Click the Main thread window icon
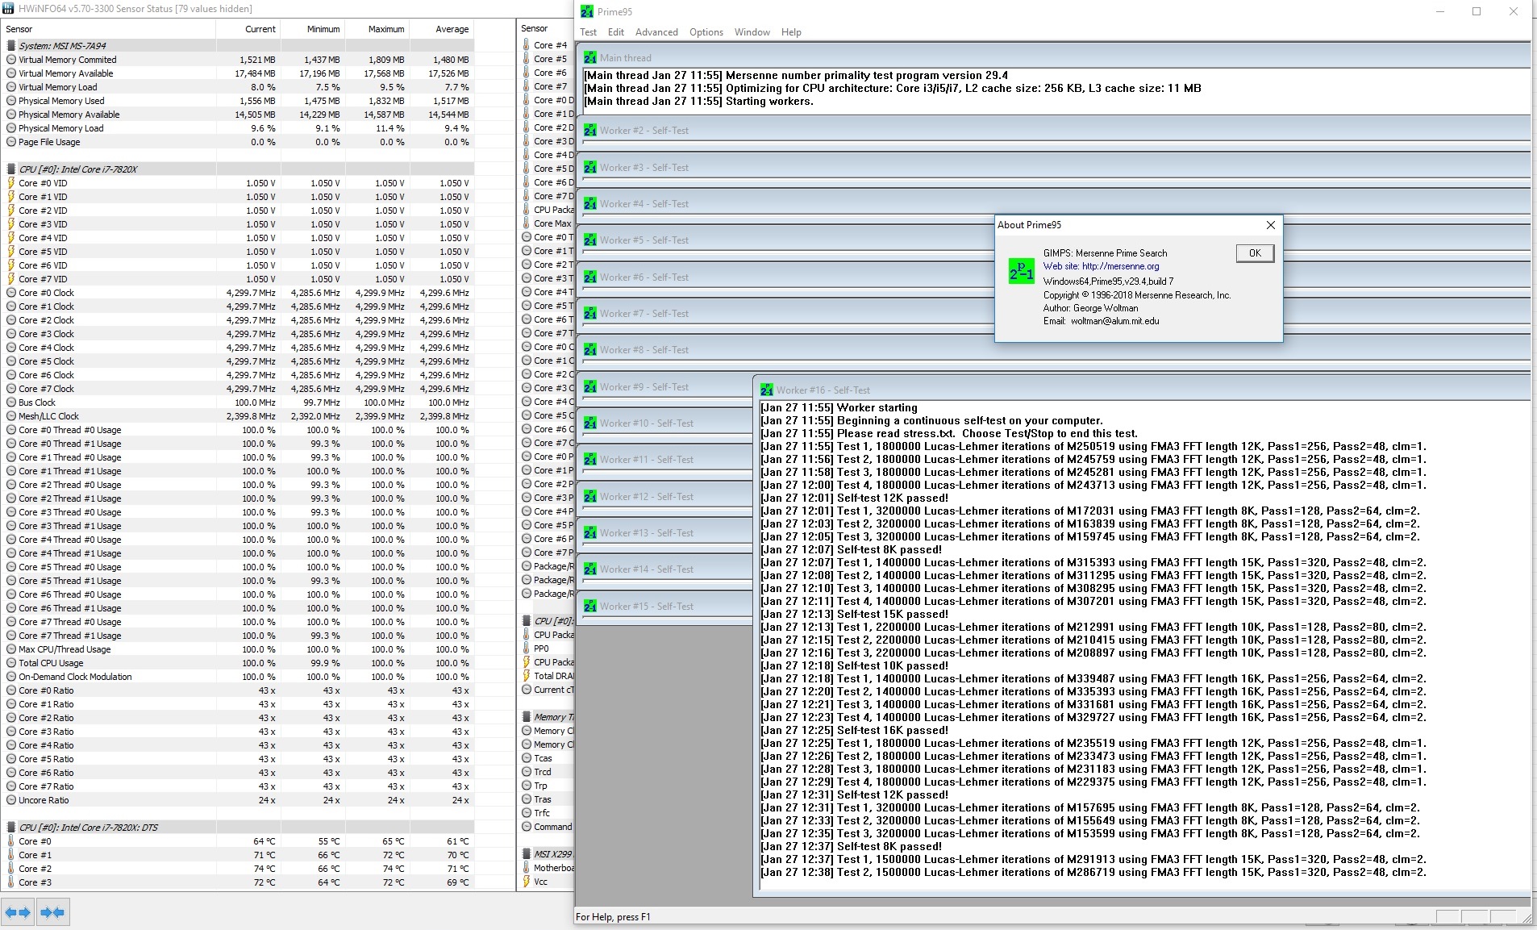This screenshot has height=930, width=1537. 590,57
